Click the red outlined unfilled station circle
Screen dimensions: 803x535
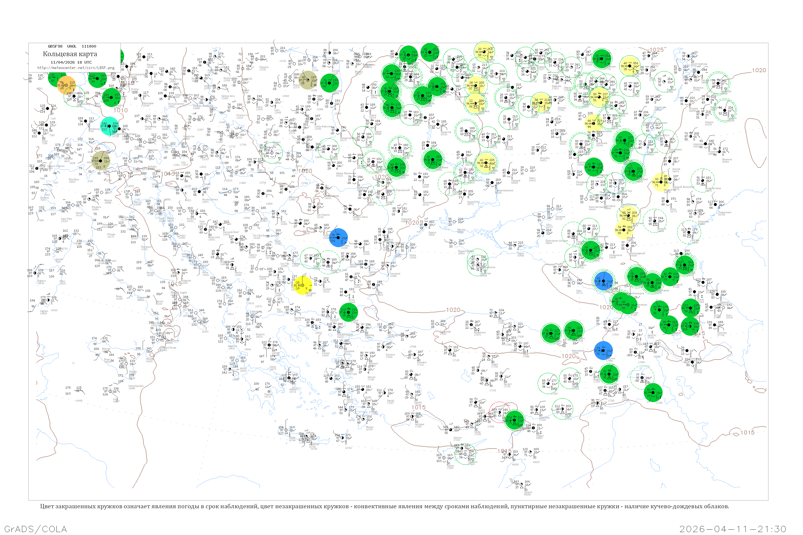(x=499, y=412)
